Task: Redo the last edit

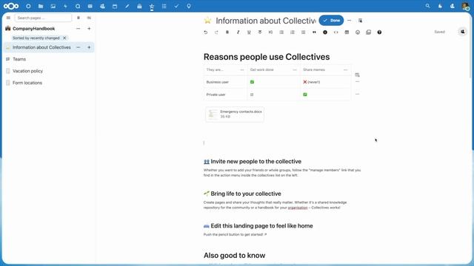Action: (x=216, y=33)
